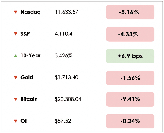164x133 pixels.
Task: Open the 10-Year label
Action: point(30,56)
